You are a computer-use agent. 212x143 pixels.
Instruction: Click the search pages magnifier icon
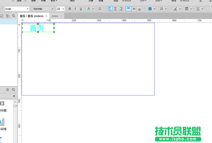[x=14, y=16]
